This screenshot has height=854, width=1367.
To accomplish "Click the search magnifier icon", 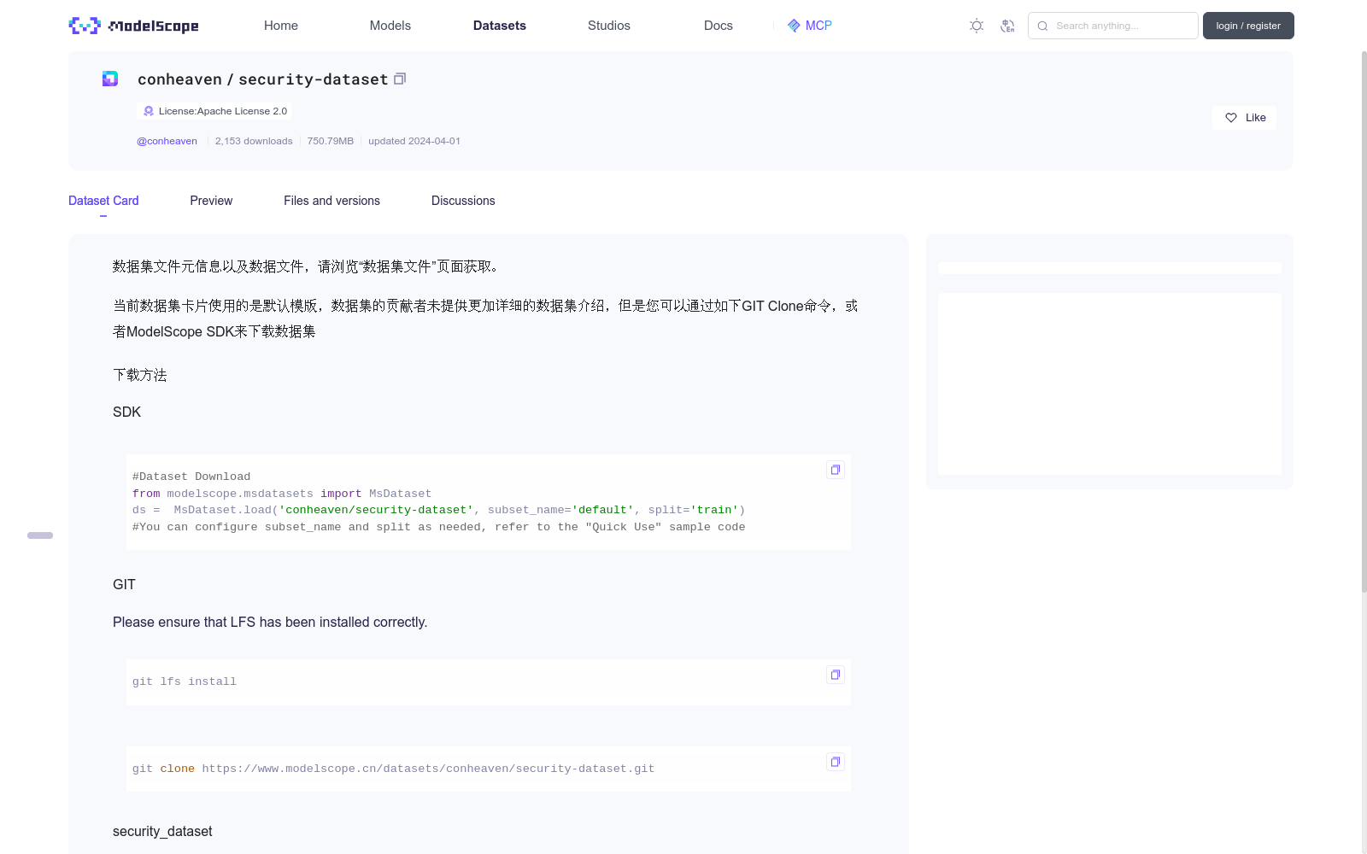I will coord(1042,26).
